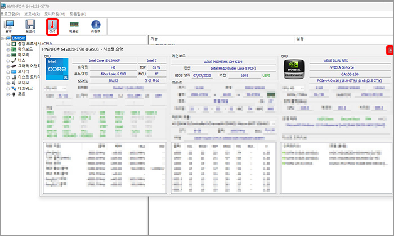The image size is (394, 236).
Task: Click the HWiNFO title bar app icon
Action: 3,6
